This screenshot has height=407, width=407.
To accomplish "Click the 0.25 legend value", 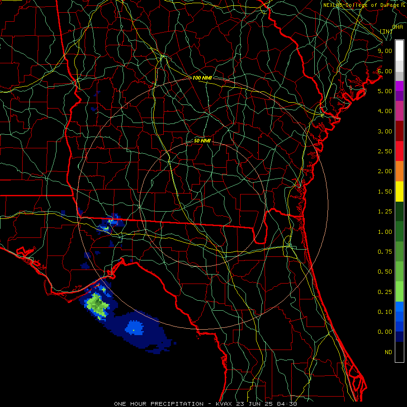I will pyautogui.click(x=385, y=292).
